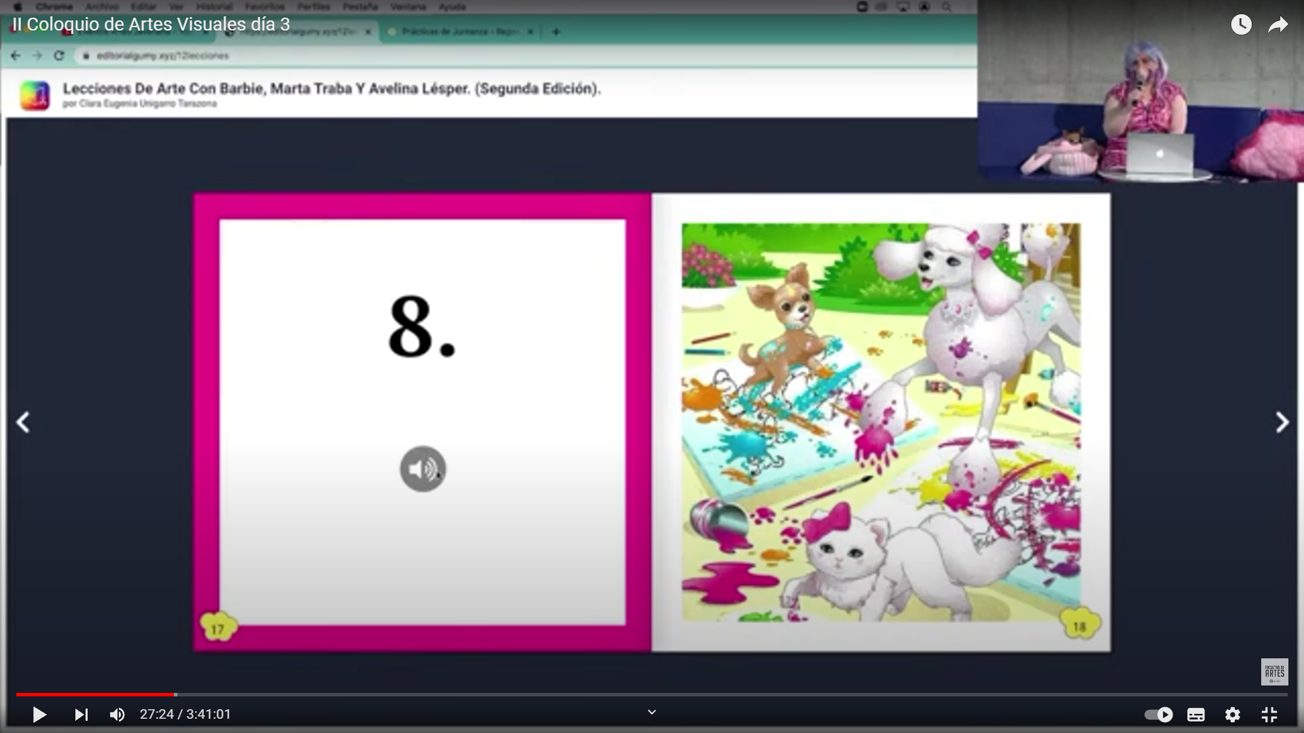
Task: Seek on the red progress bar
Action: coord(95,694)
